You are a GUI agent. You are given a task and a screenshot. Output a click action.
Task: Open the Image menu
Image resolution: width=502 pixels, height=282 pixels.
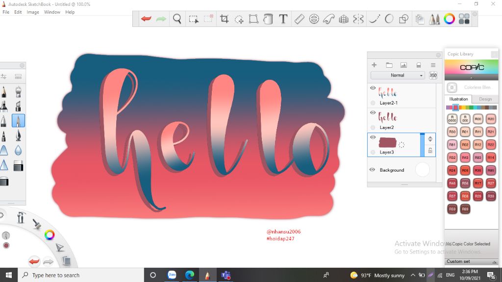pyautogui.click(x=33, y=12)
